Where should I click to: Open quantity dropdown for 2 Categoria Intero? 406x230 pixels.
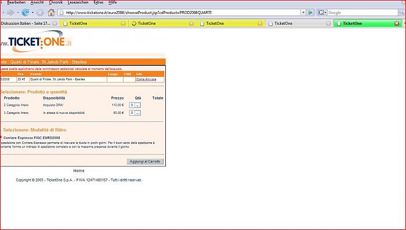tap(135, 105)
